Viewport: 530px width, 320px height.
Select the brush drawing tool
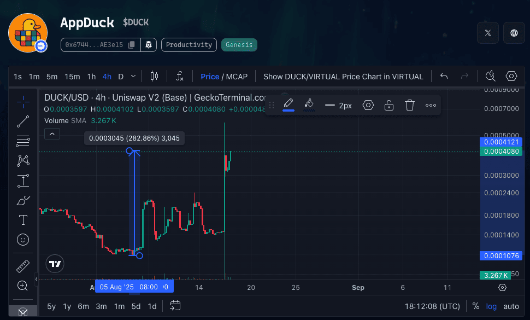[23, 200]
